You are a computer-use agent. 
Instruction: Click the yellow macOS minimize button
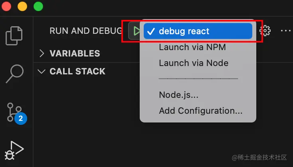[22, 6]
